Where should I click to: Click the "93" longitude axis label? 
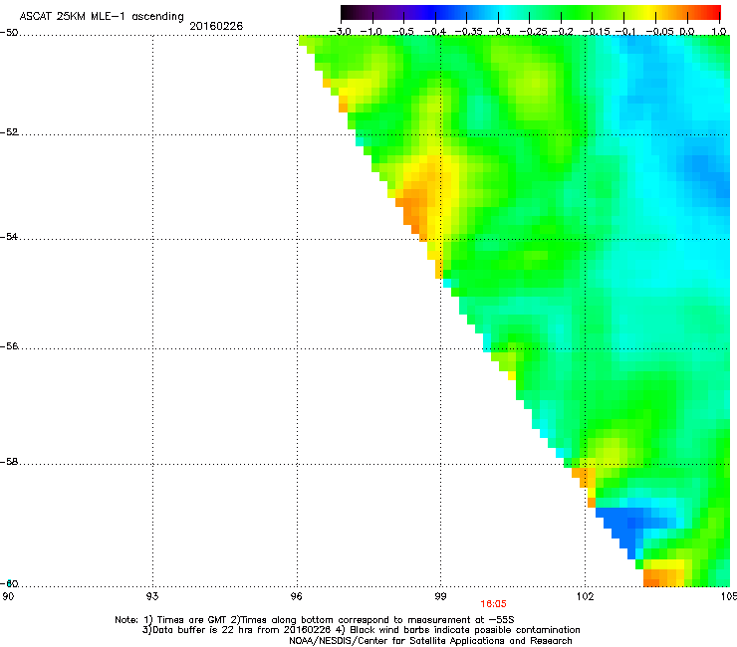152,596
